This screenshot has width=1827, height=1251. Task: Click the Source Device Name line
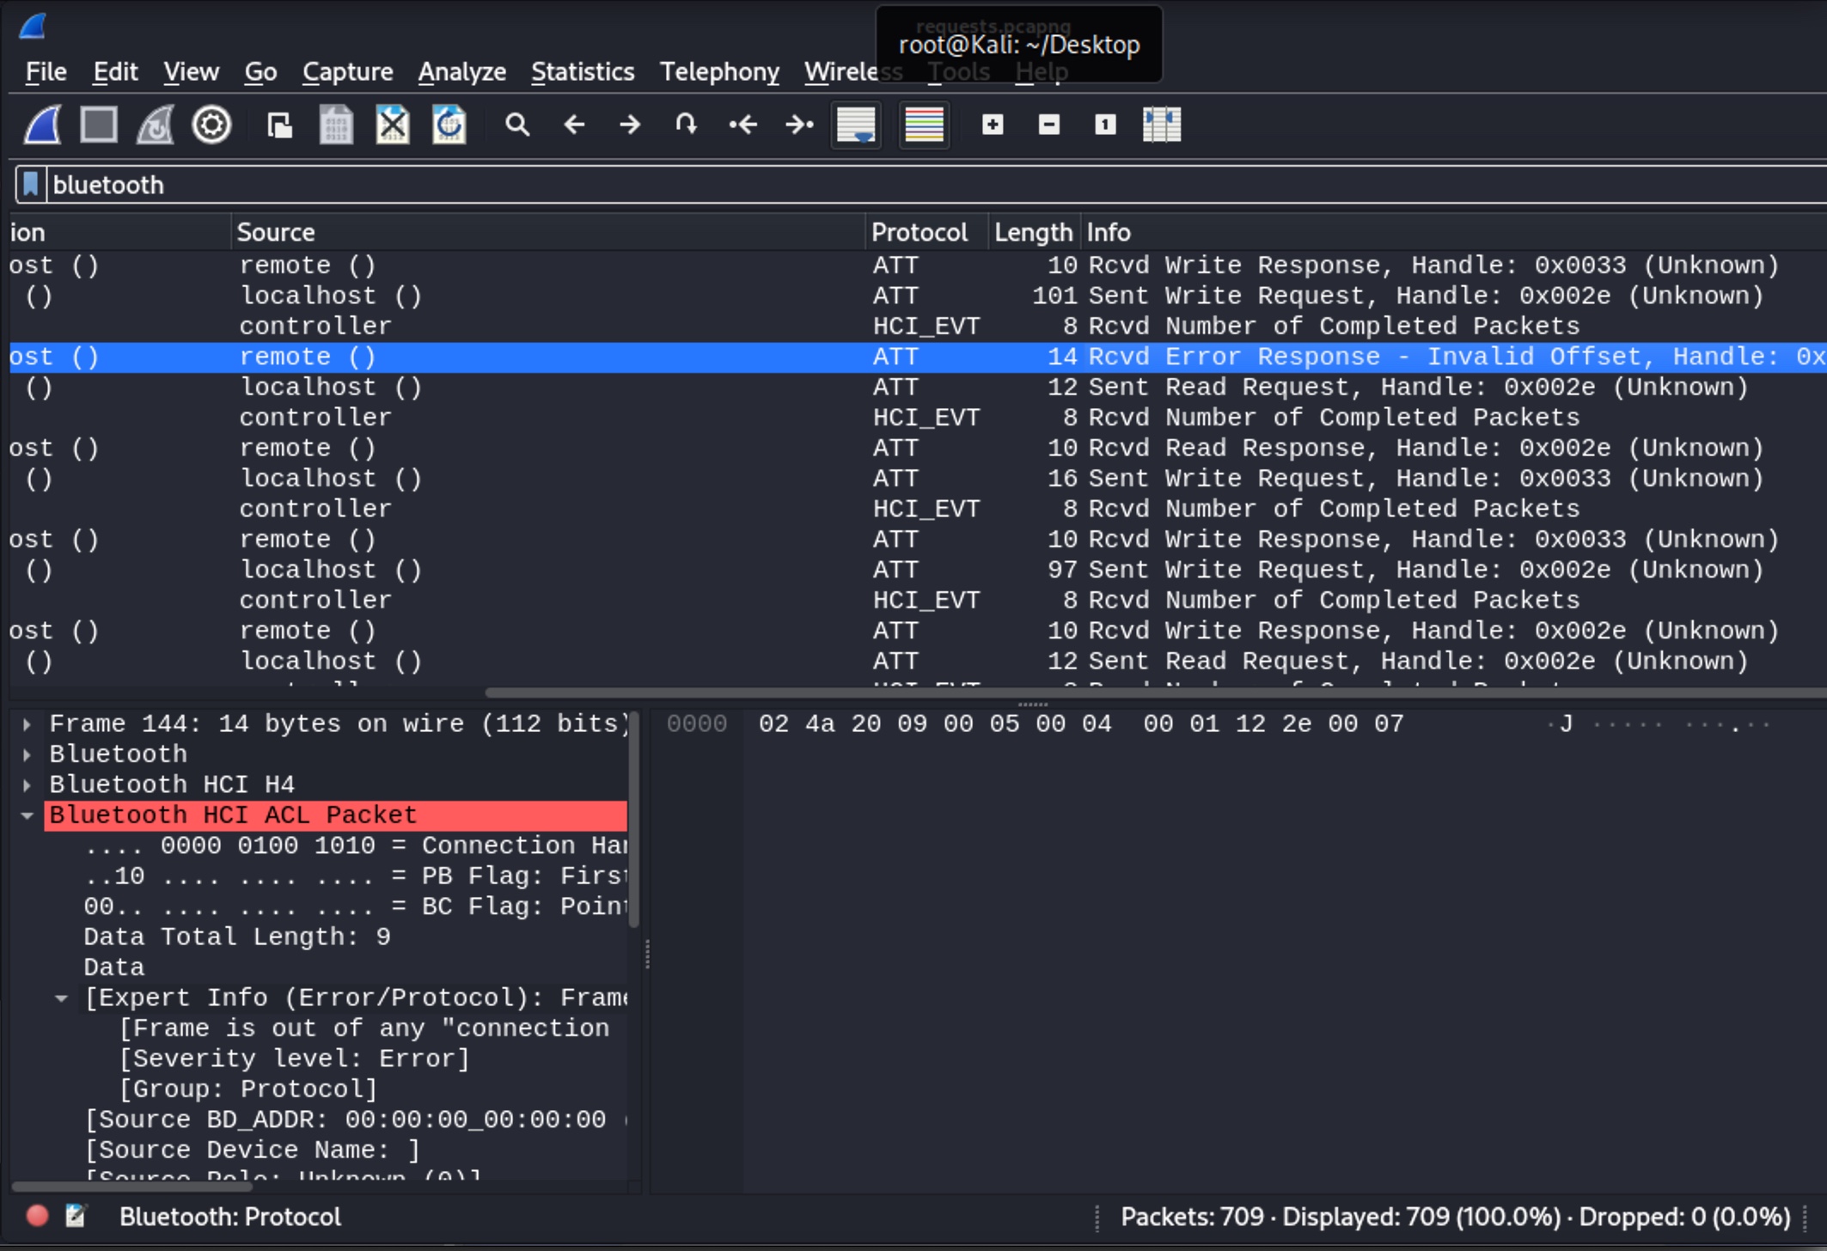252,1150
